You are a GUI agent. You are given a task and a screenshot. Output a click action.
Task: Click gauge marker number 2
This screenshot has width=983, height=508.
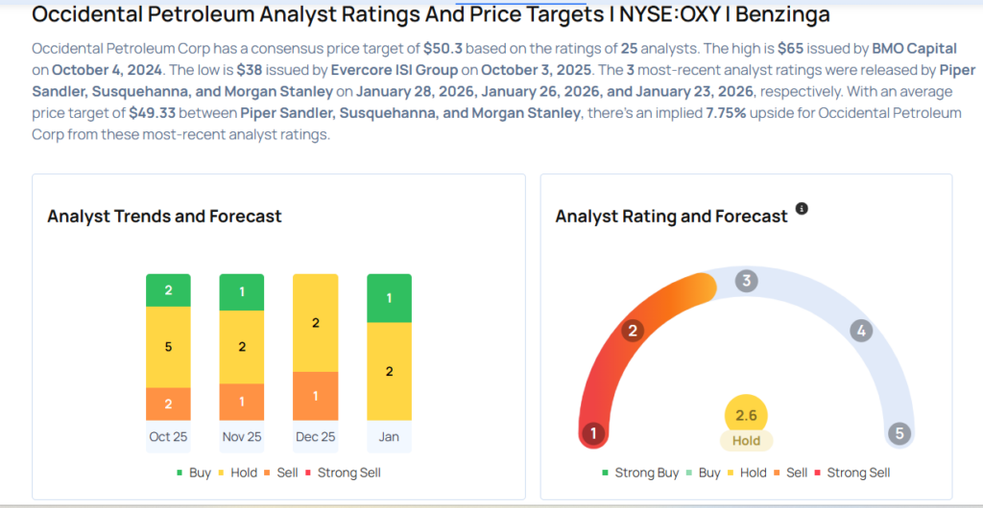click(x=632, y=332)
